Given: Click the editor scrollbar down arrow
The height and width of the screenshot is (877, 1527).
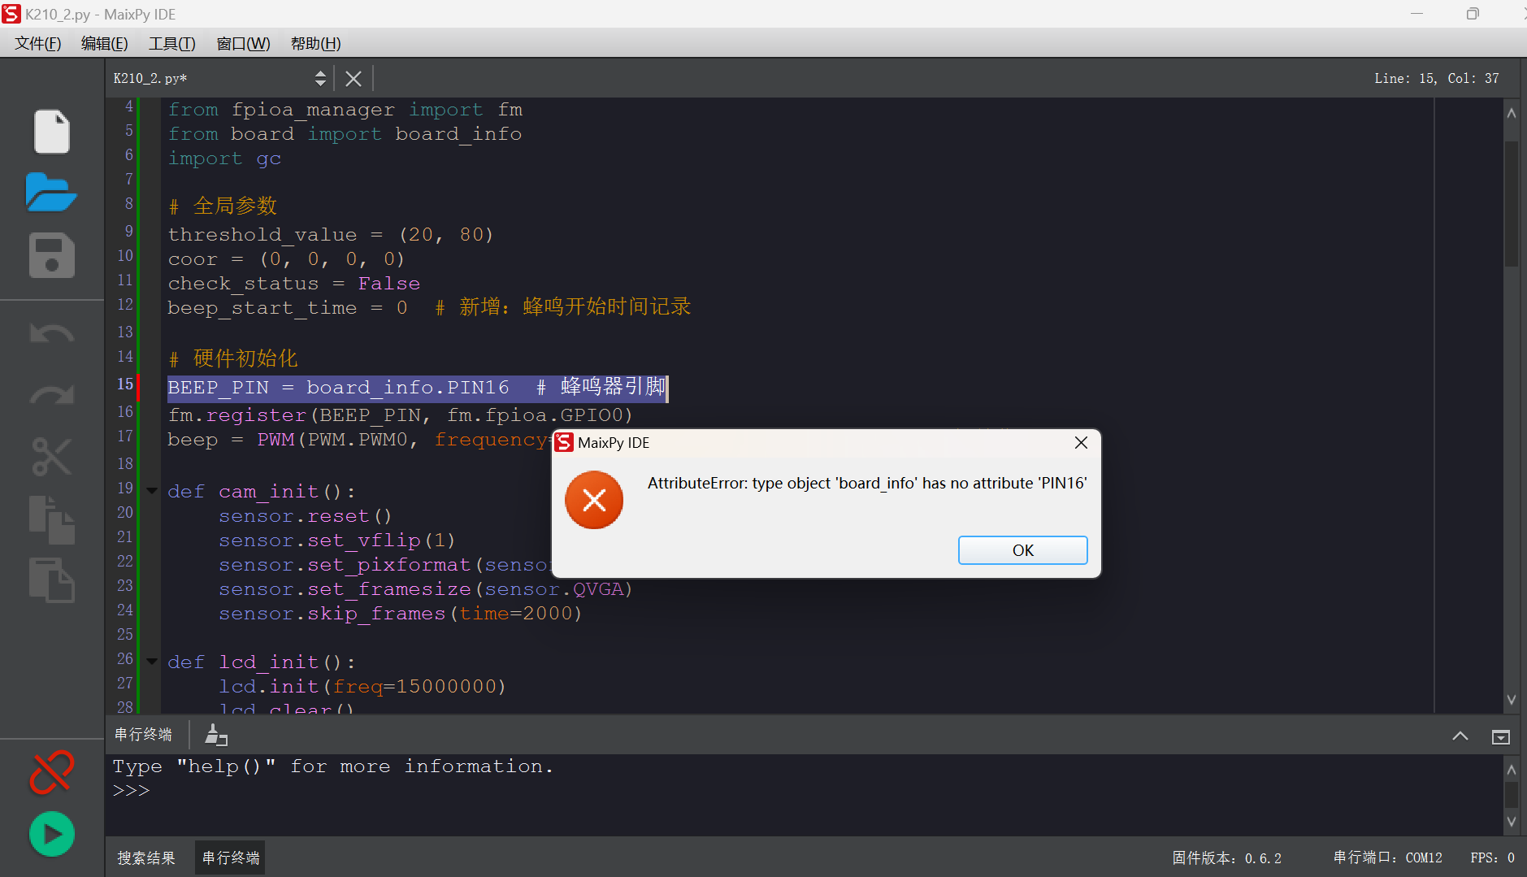Looking at the screenshot, I should point(1512,699).
